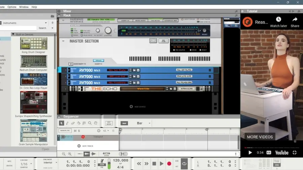303x170 pixels.
Task: Click the Master Section curve display icon
Action: click(153, 41)
